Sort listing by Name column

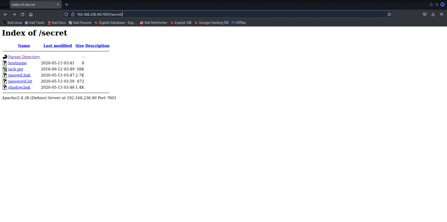pos(24,45)
